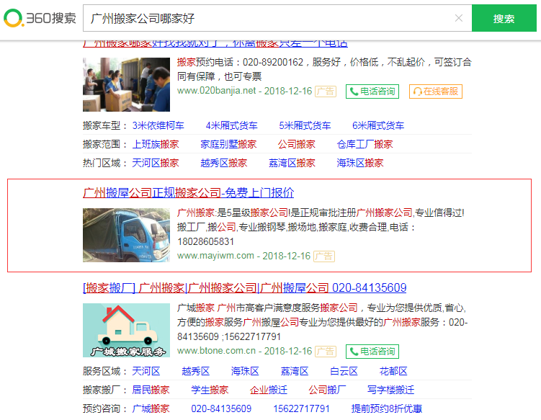Open the www.btone.com.cn URL link
541x420 pixels.
click(x=216, y=351)
